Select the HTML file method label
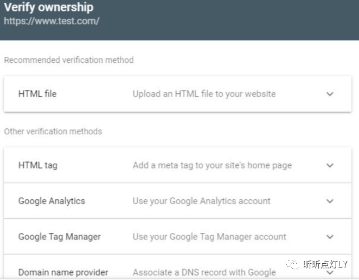The image size is (359, 280). click(x=37, y=94)
